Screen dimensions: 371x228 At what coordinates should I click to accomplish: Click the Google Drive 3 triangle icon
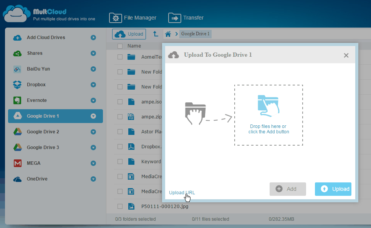(18, 148)
